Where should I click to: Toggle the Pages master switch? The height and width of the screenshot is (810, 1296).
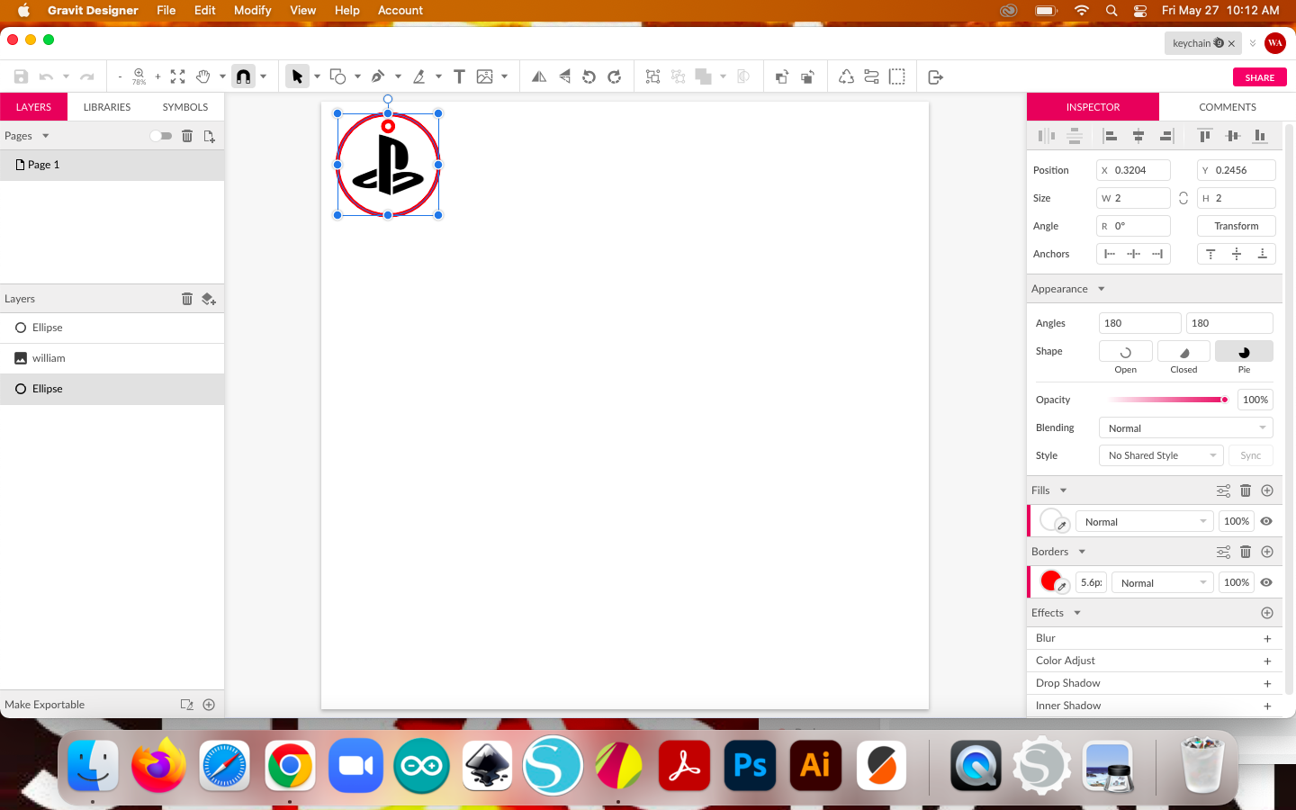pos(160,136)
